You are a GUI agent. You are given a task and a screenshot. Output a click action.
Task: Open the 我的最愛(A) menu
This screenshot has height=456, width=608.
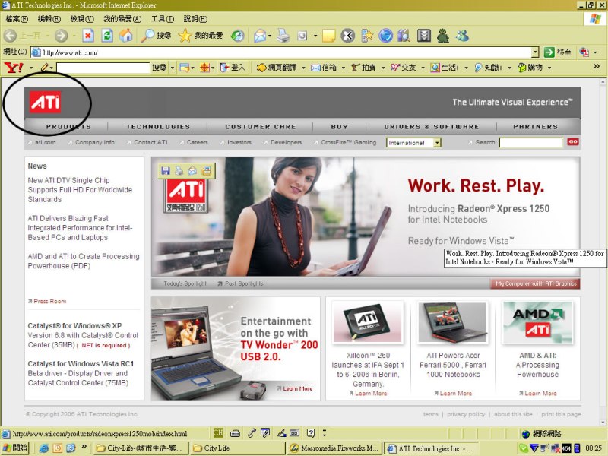[x=122, y=18]
